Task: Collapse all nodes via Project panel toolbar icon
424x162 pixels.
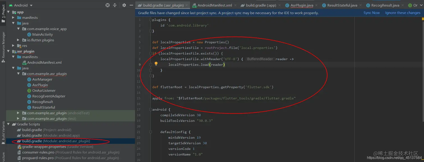Action: click(x=115, y=5)
